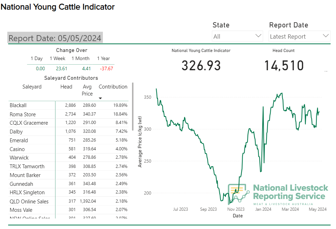336x229 pixels.
Task: Select the 326.93 National Young Cattle Indicator card
Action: click(201, 65)
